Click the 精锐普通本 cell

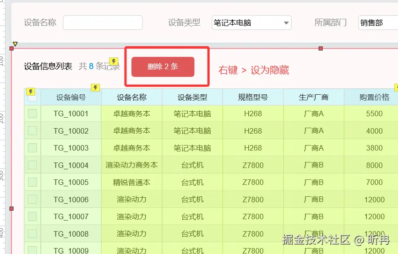(132, 182)
